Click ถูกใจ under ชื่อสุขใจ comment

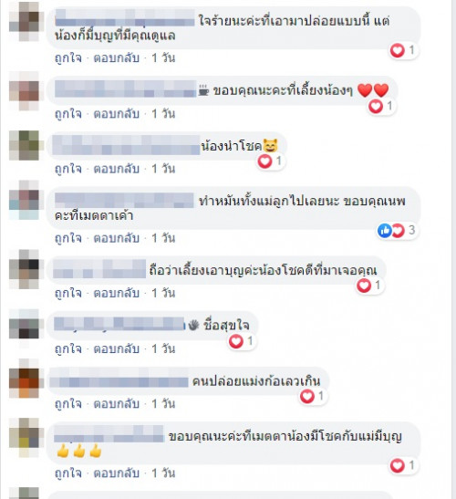(68, 349)
